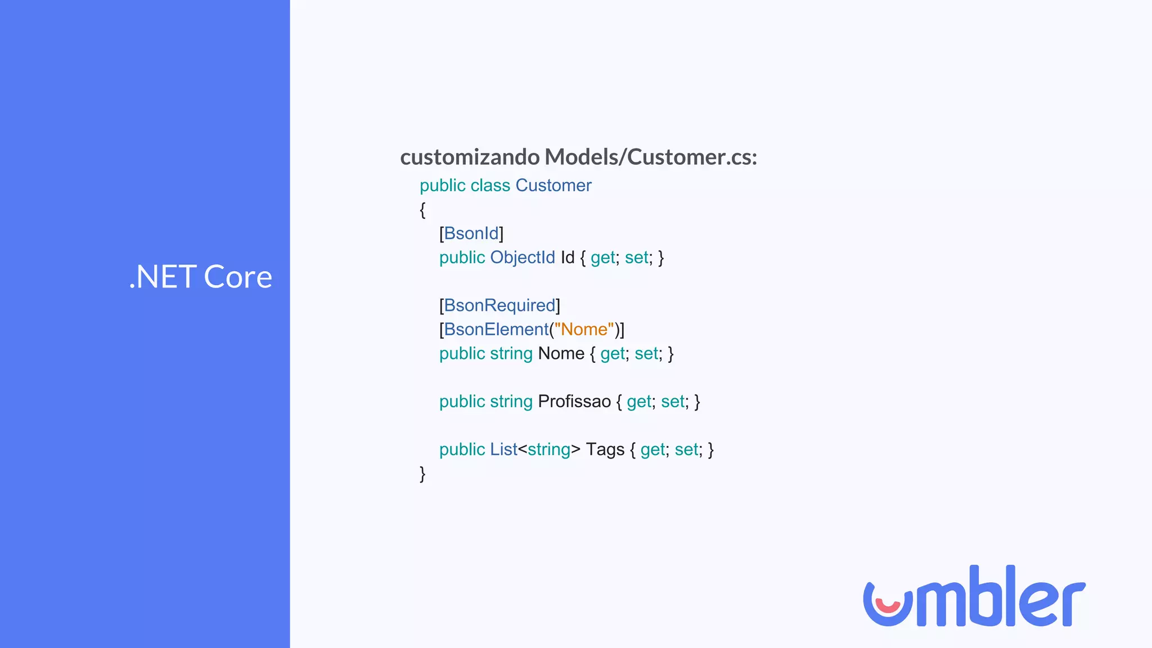
Task: Click the '[BsonElement("Nome")]' line
Action: pyautogui.click(x=532, y=330)
